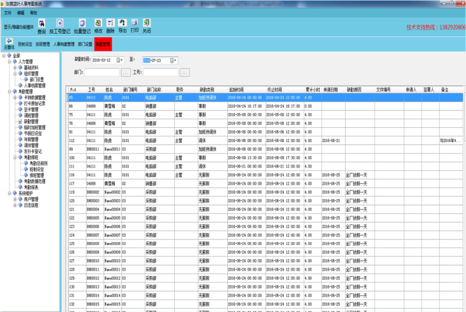466x312 pixels.
Task: Click the 关闭 (close) door icon
Action: [146, 23]
